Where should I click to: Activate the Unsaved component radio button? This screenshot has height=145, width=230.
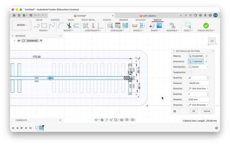pos(41,41)
